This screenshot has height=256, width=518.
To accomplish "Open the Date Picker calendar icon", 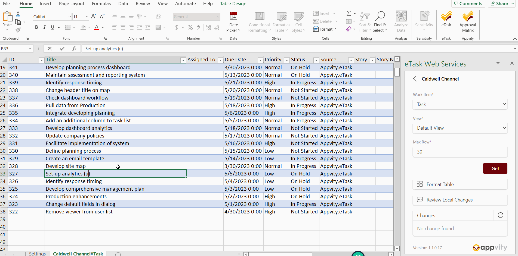I will [233, 17].
